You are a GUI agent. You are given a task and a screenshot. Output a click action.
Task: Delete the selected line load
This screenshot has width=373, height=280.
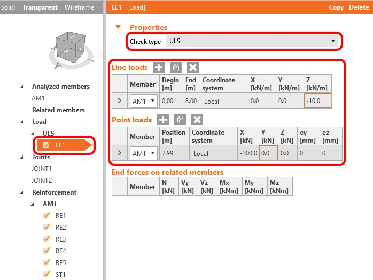193,67
